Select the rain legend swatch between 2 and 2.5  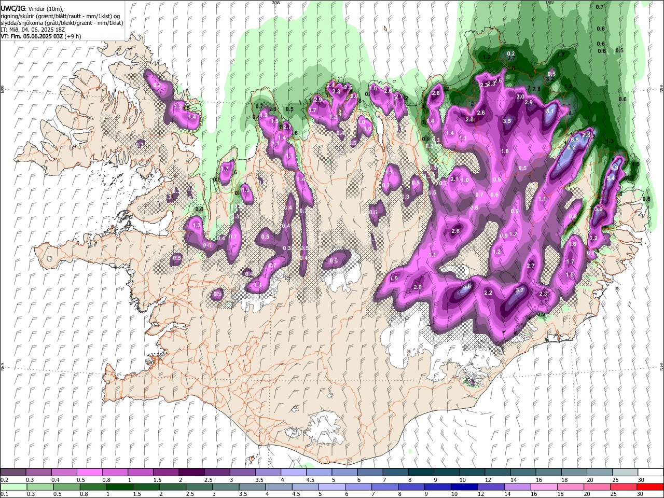coord(172,487)
